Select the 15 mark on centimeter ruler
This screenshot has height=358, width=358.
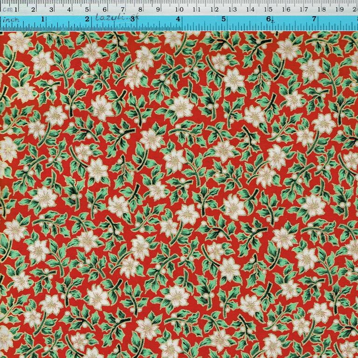coord(268,9)
